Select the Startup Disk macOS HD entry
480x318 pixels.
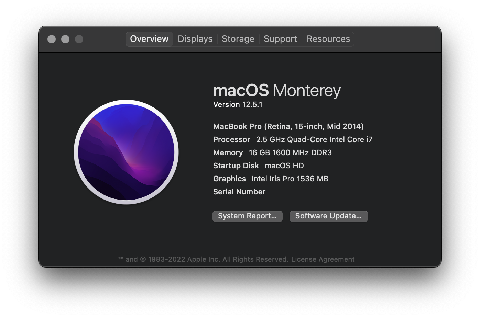259,166
